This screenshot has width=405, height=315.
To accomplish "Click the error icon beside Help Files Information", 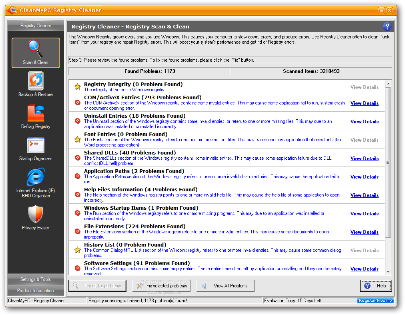I will [x=78, y=195].
